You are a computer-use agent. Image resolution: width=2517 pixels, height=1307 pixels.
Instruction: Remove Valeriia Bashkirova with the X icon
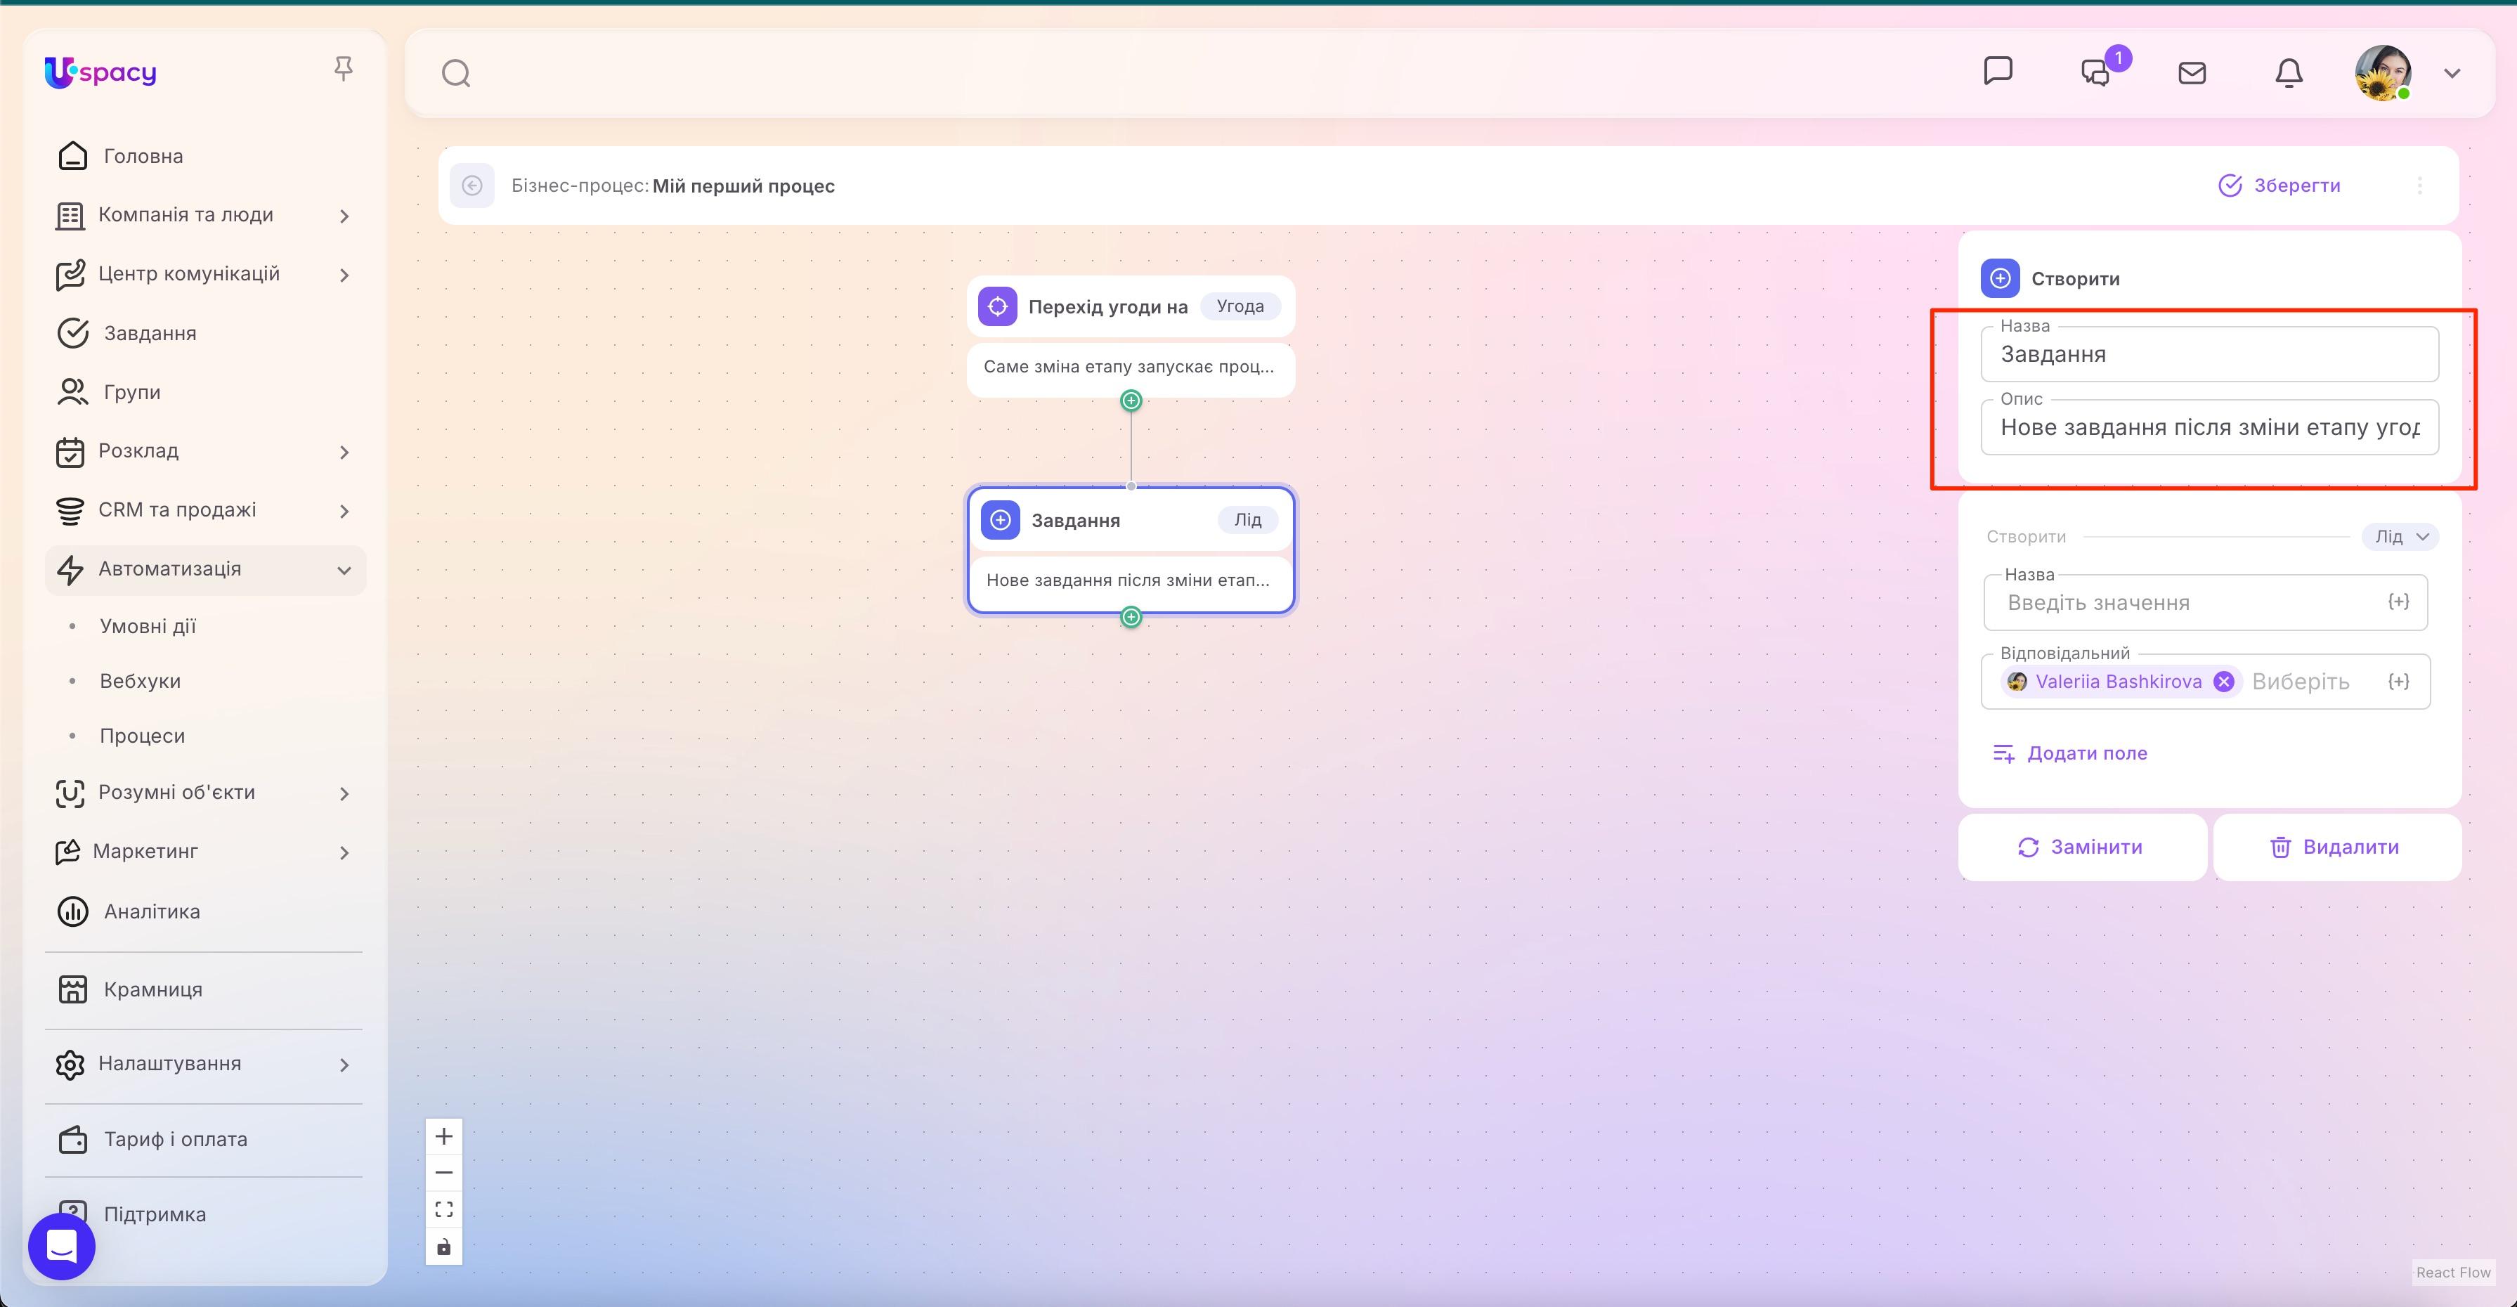[x=2224, y=681]
